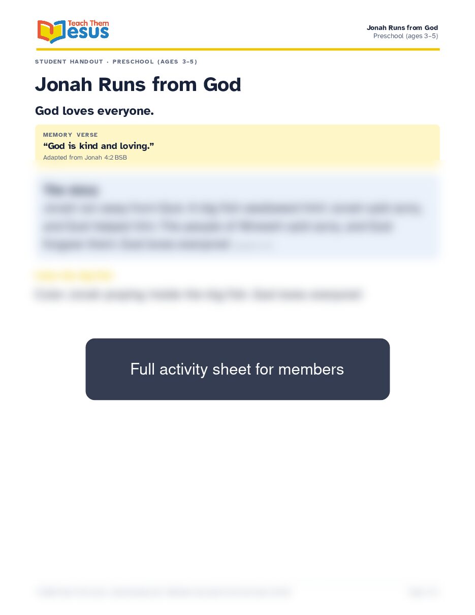Image resolution: width=475 pixels, height=615 pixels.
Task: Click "Preschool (ages 3–5)" in page header
Action: [405, 36]
